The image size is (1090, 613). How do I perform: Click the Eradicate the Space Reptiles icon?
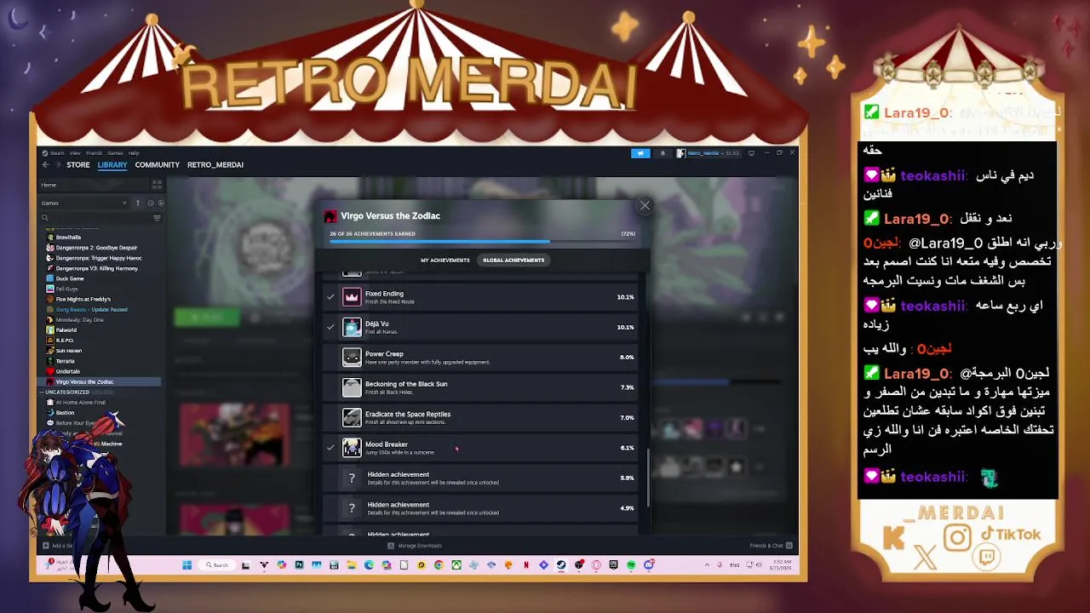coord(352,417)
